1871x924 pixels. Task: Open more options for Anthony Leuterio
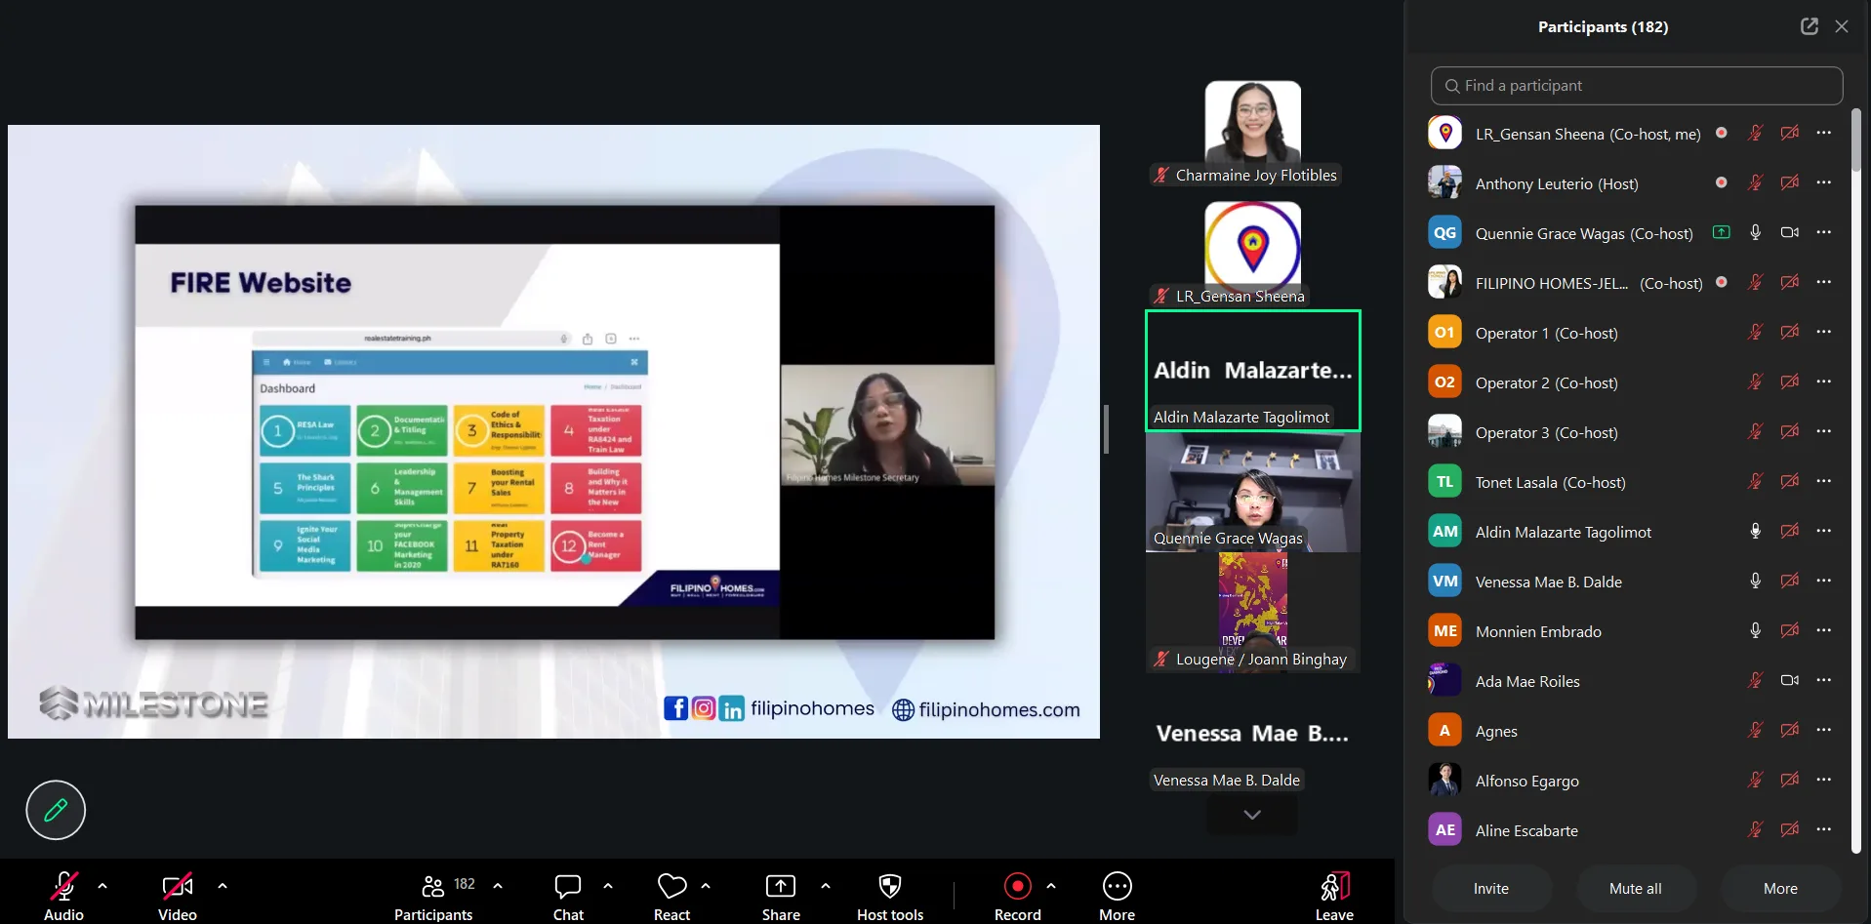1824,182
